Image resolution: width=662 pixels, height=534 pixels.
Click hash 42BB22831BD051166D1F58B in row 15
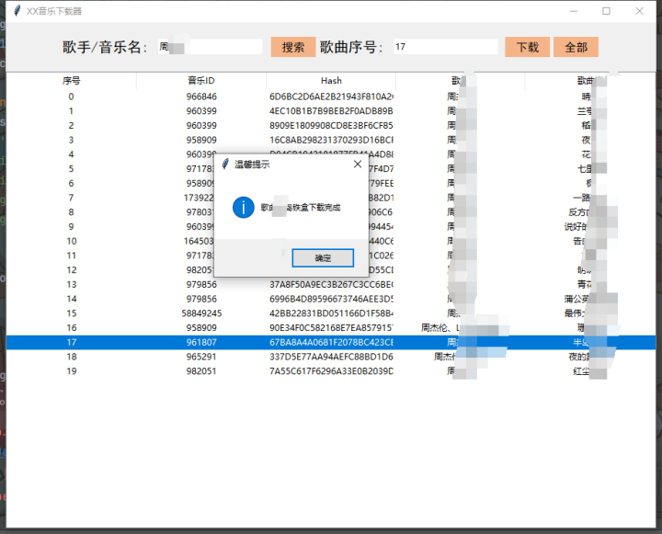[331, 313]
